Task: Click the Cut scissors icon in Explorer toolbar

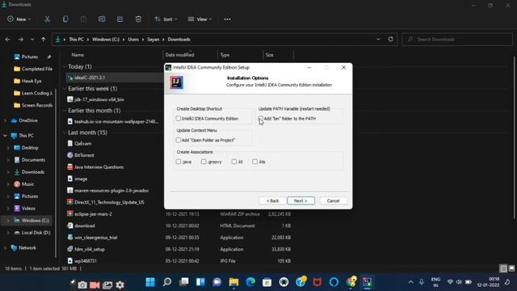Action: point(47,19)
